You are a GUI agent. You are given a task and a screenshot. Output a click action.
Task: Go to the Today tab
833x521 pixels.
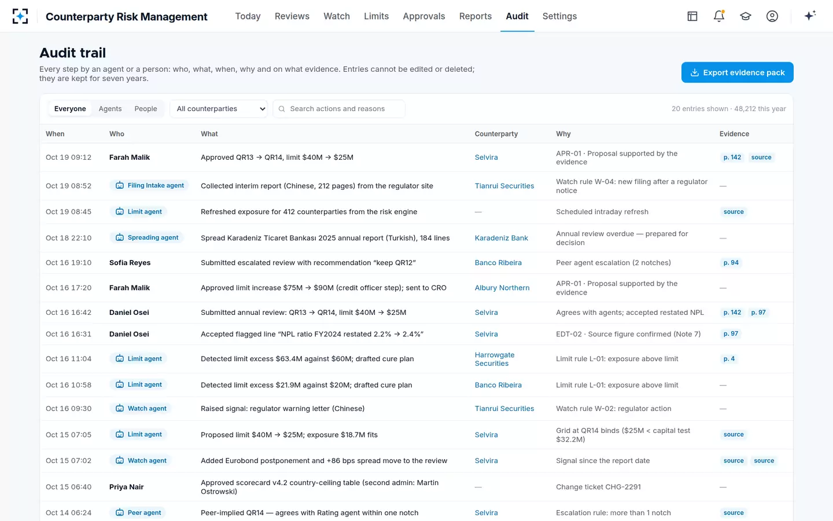click(248, 16)
